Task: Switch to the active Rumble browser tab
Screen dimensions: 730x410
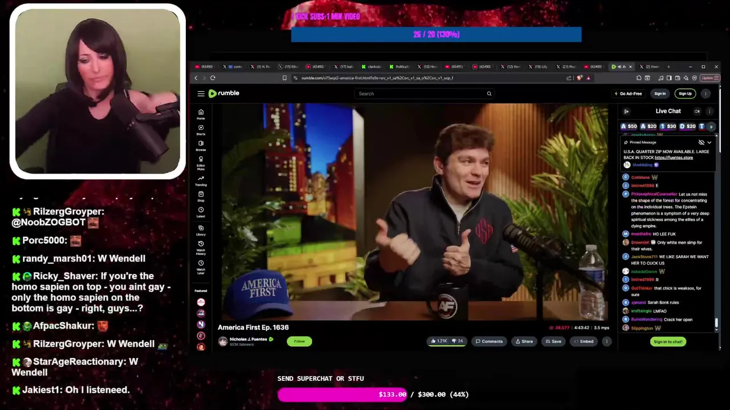Action: point(622,67)
